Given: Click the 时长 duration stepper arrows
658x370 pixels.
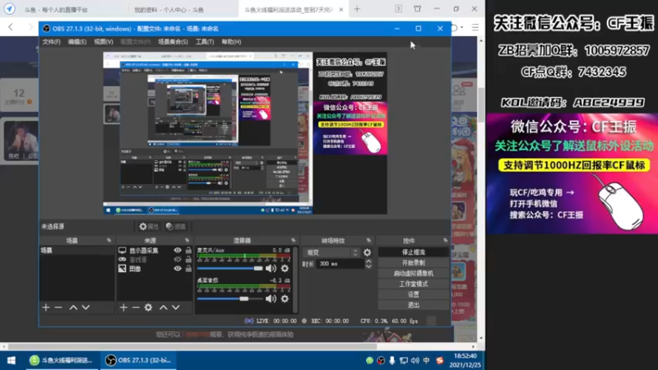Looking at the screenshot, I should pos(368,264).
